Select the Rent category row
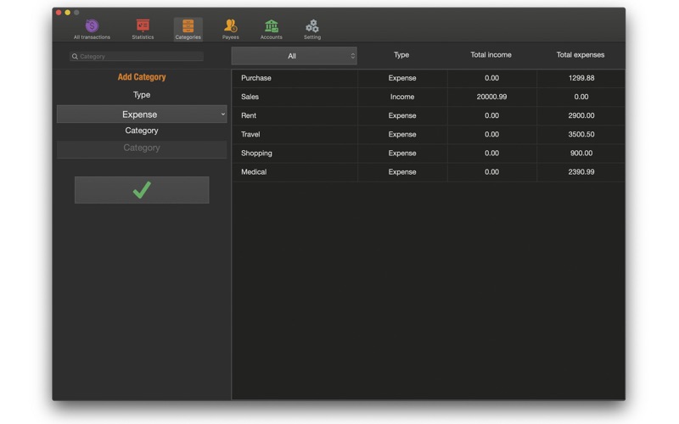The width and height of the screenshot is (679, 424). click(x=429, y=115)
